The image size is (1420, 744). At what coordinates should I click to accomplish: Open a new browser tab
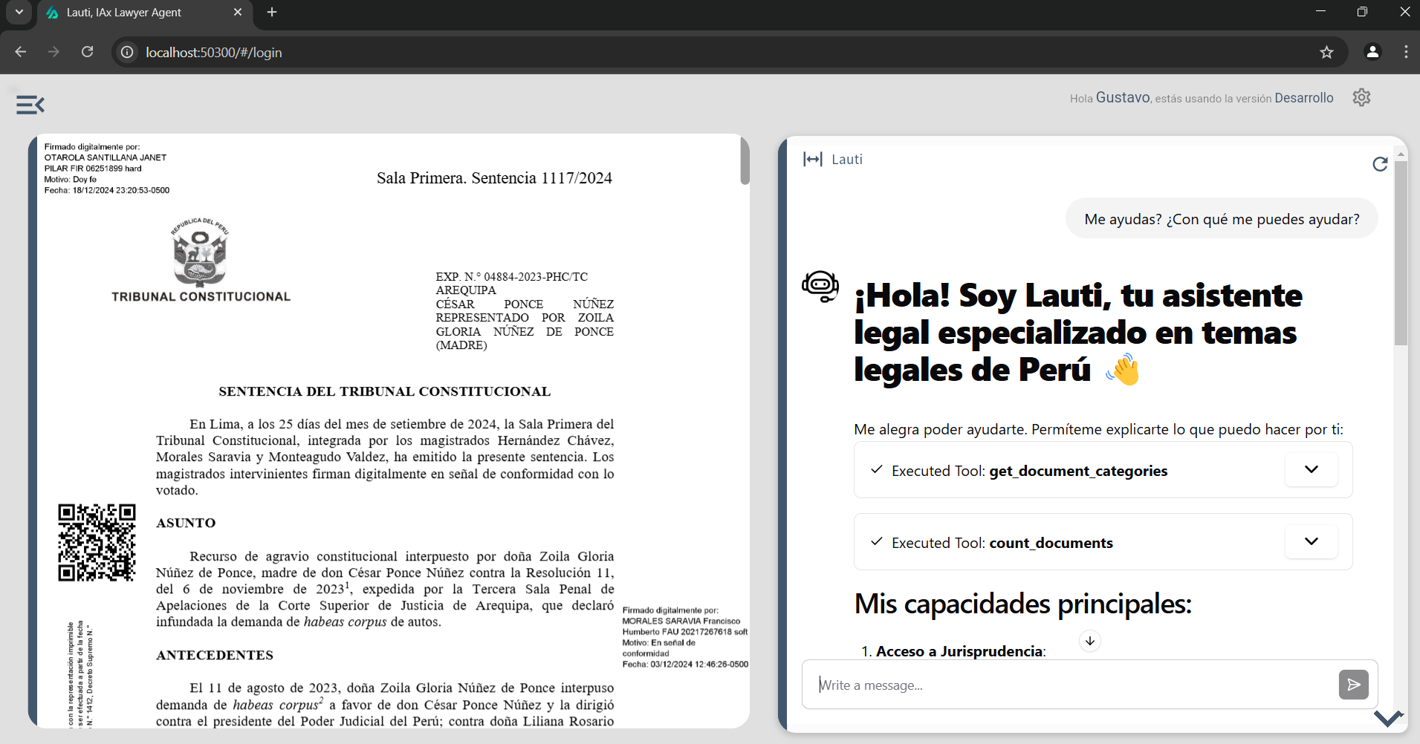[272, 13]
